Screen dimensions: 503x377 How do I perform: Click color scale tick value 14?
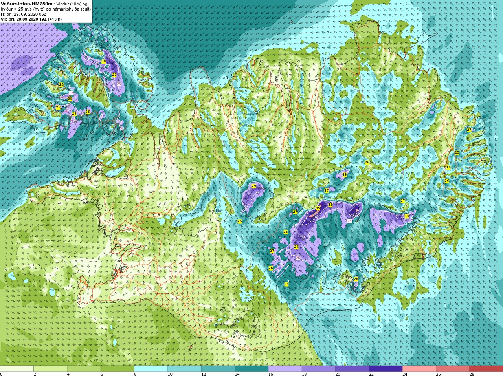237,374
